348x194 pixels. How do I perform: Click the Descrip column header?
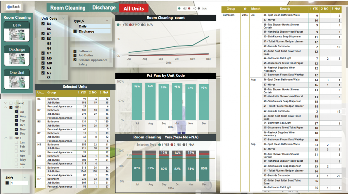[x=285, y=9]
